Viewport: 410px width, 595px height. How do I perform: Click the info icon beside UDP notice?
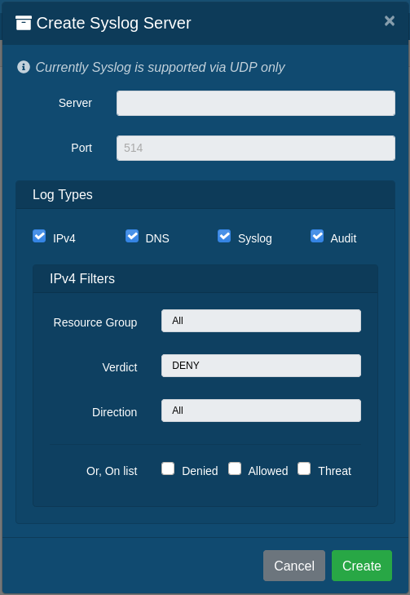(x=24, y=67)
